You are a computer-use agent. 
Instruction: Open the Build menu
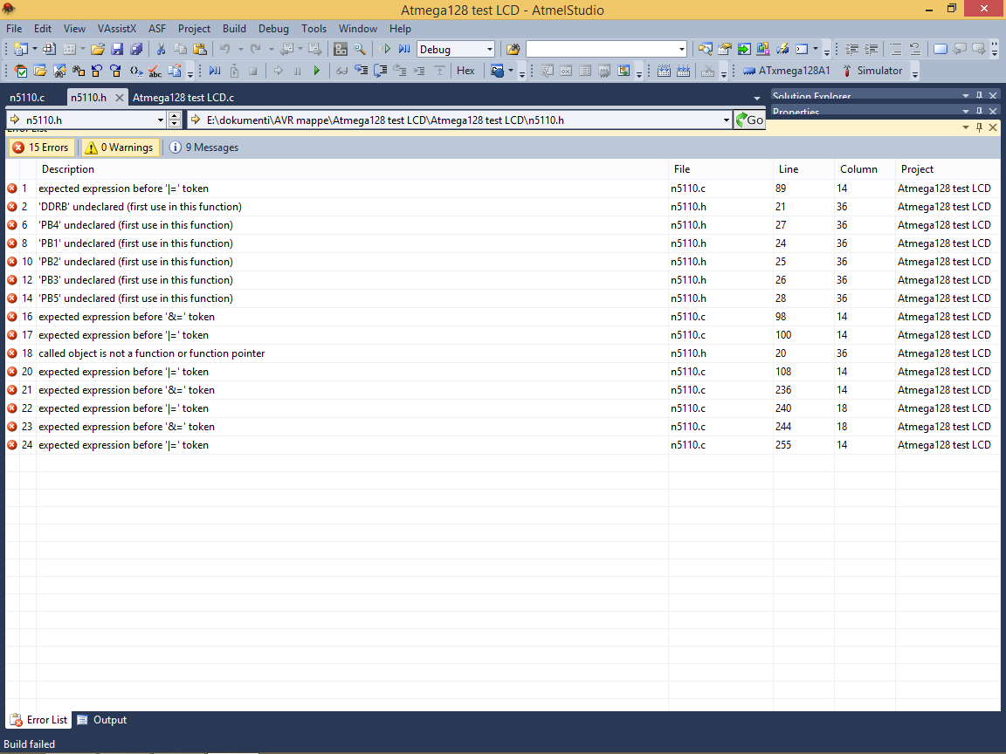point(234,29)
